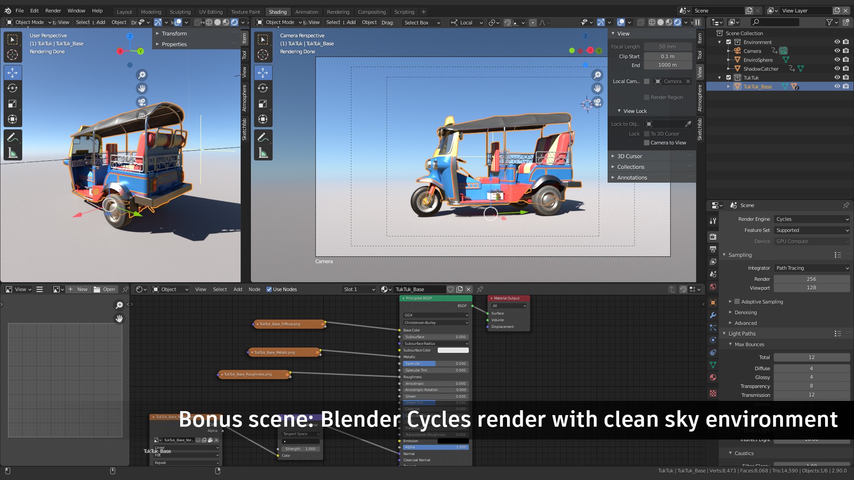Toggle the Local Camera checkbox
854x480 pixels.
pos(647,81)
